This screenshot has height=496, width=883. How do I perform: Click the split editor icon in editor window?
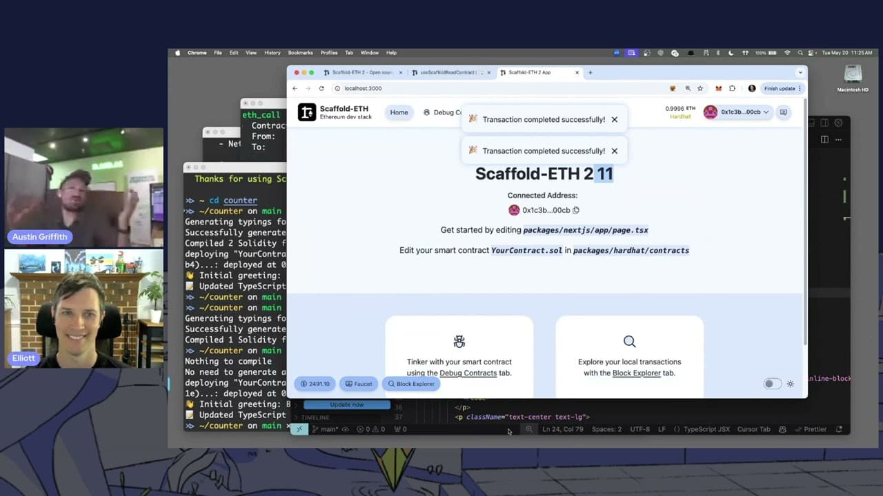tap(824, 139)
